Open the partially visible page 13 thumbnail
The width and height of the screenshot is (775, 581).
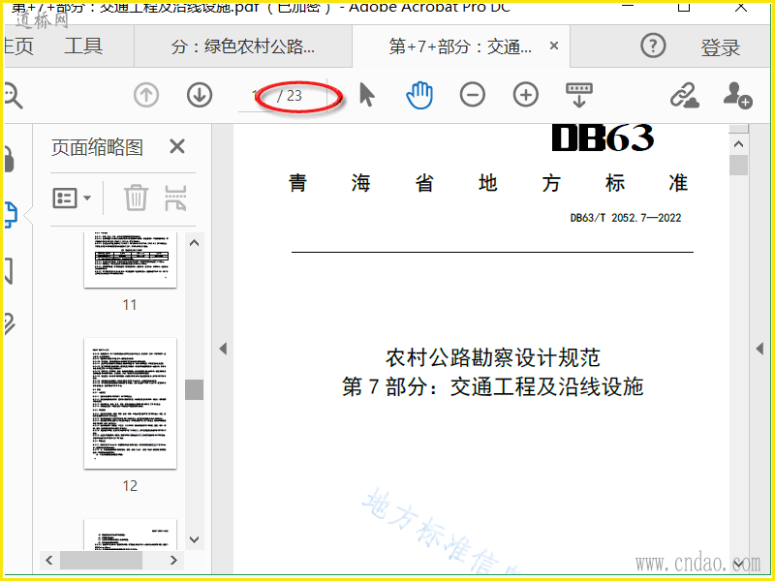point(131,535)
